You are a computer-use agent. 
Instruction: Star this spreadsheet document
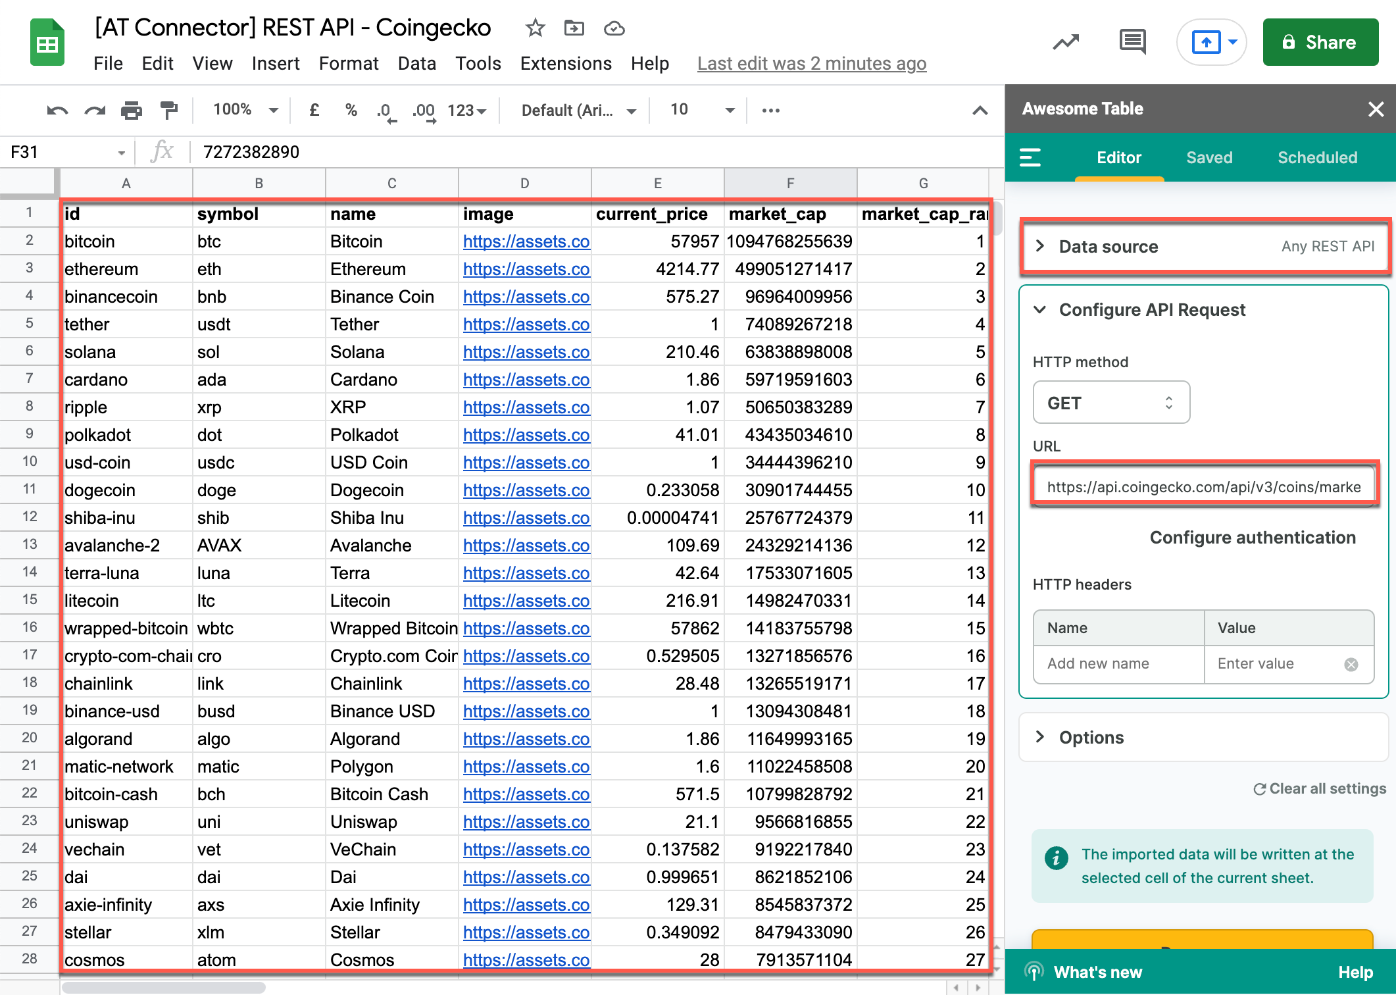(x=535, y=28)
